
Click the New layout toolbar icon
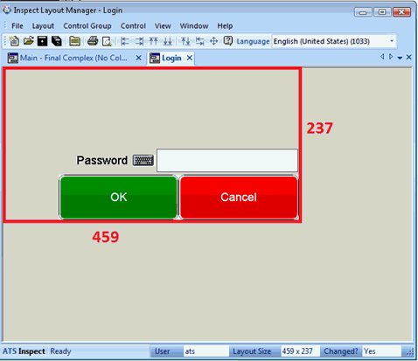click(x=14, y=41)
